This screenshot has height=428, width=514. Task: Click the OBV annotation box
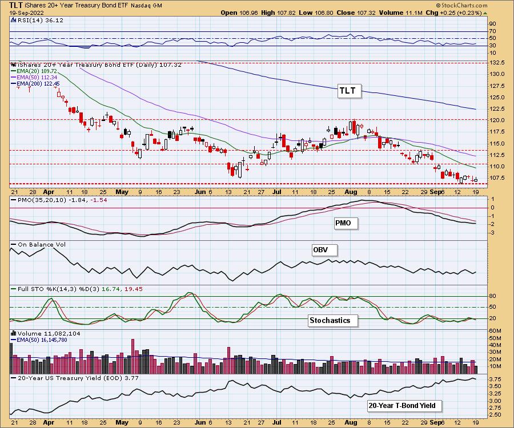tap(324, 250)
